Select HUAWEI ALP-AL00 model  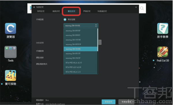click(80, 67)
